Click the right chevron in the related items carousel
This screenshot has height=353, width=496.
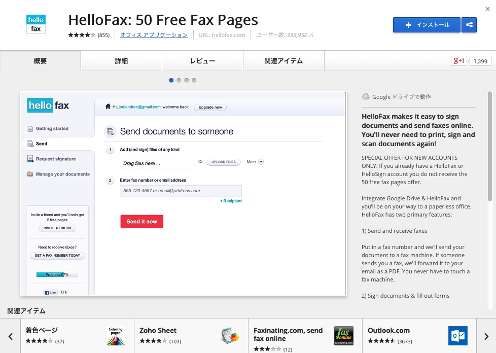[486, 336]
